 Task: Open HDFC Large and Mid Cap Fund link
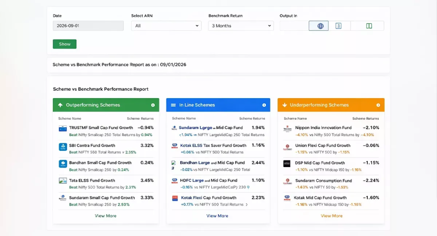click(208, 181)
